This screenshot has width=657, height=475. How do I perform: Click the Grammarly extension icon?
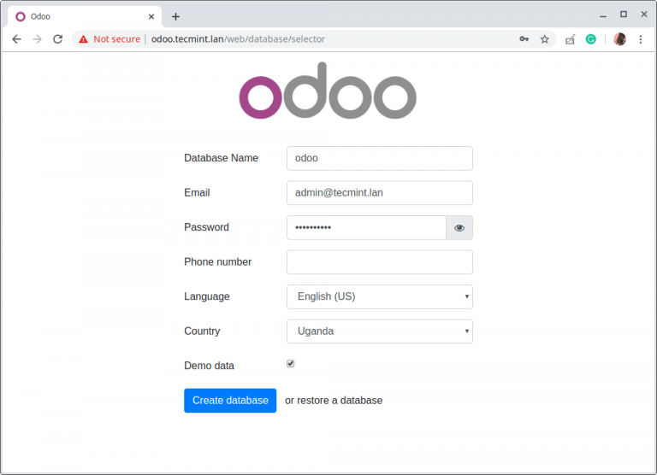click(x=591, y=39)
